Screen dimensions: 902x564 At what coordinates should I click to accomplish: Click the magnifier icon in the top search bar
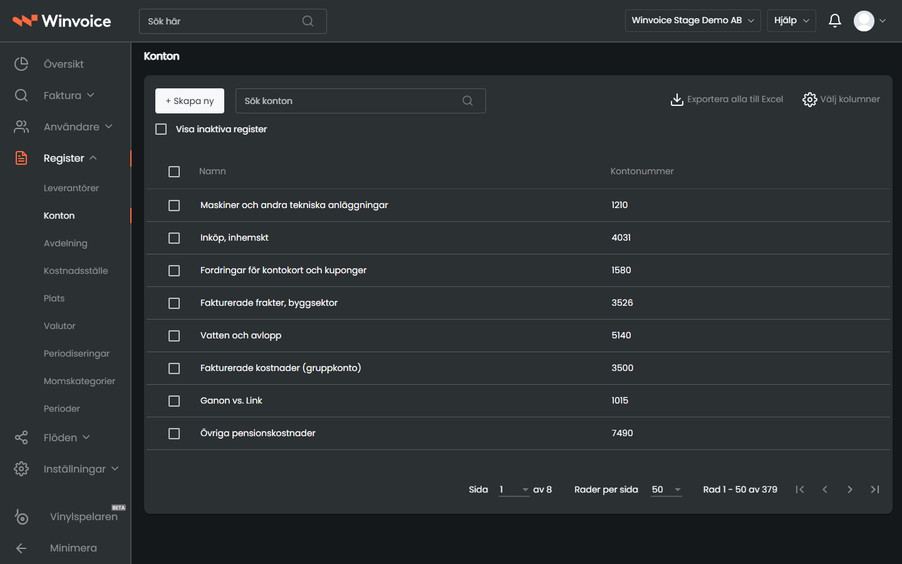(x=308, y=21)
